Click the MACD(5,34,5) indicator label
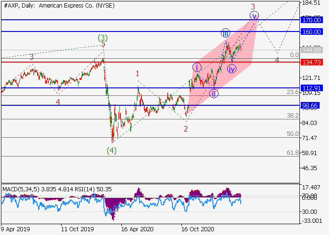 click(21, 189)
